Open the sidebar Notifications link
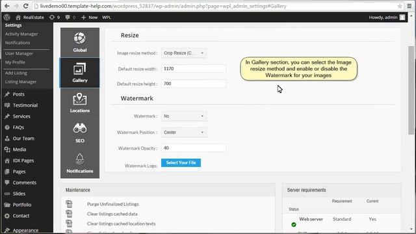The width and height of the screenshot is (416, 234). click(x=18, y=43)
